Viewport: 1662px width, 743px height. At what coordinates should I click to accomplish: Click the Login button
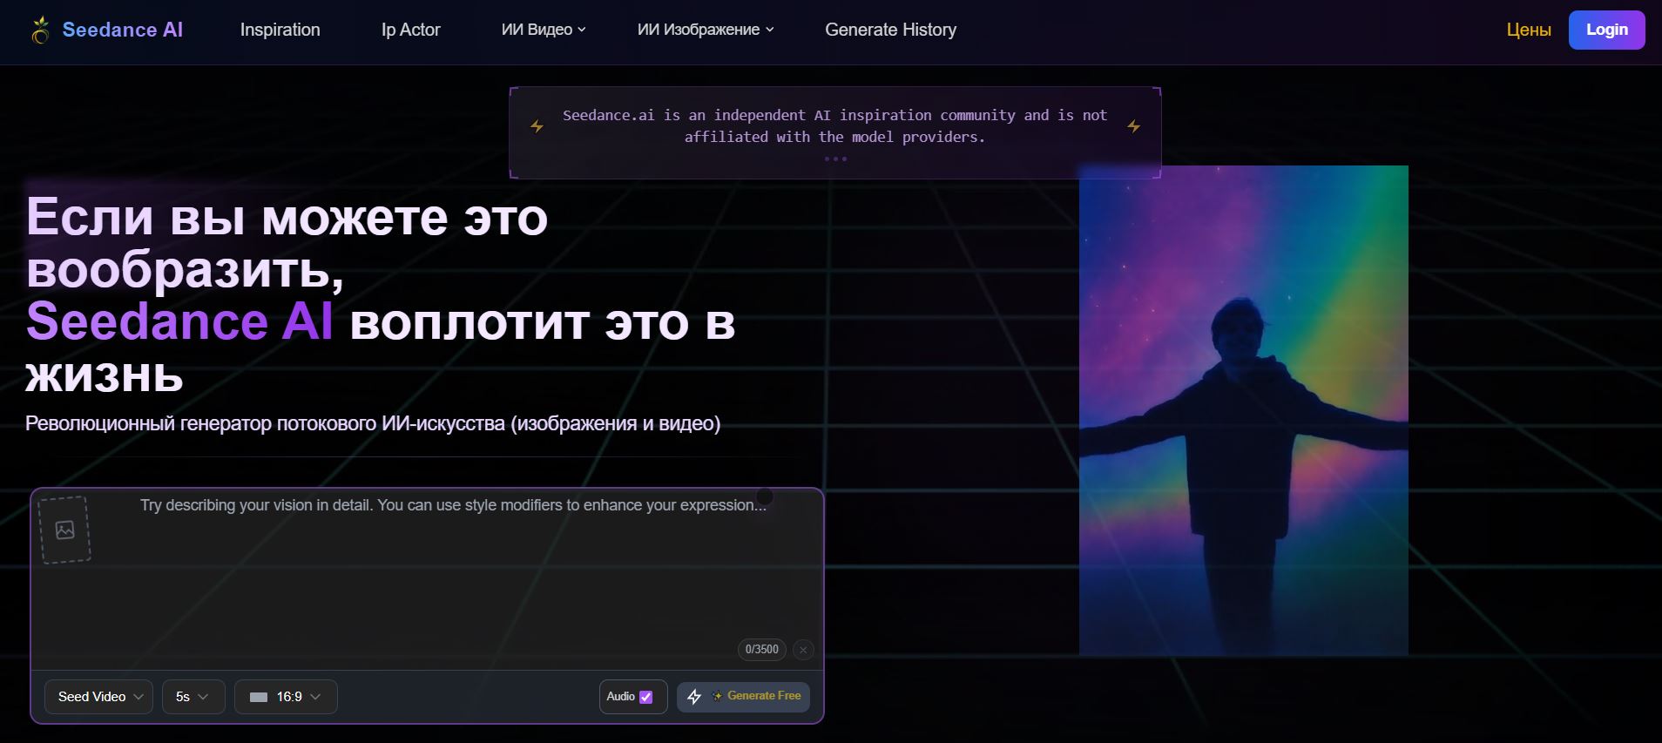coord(1606,30)
